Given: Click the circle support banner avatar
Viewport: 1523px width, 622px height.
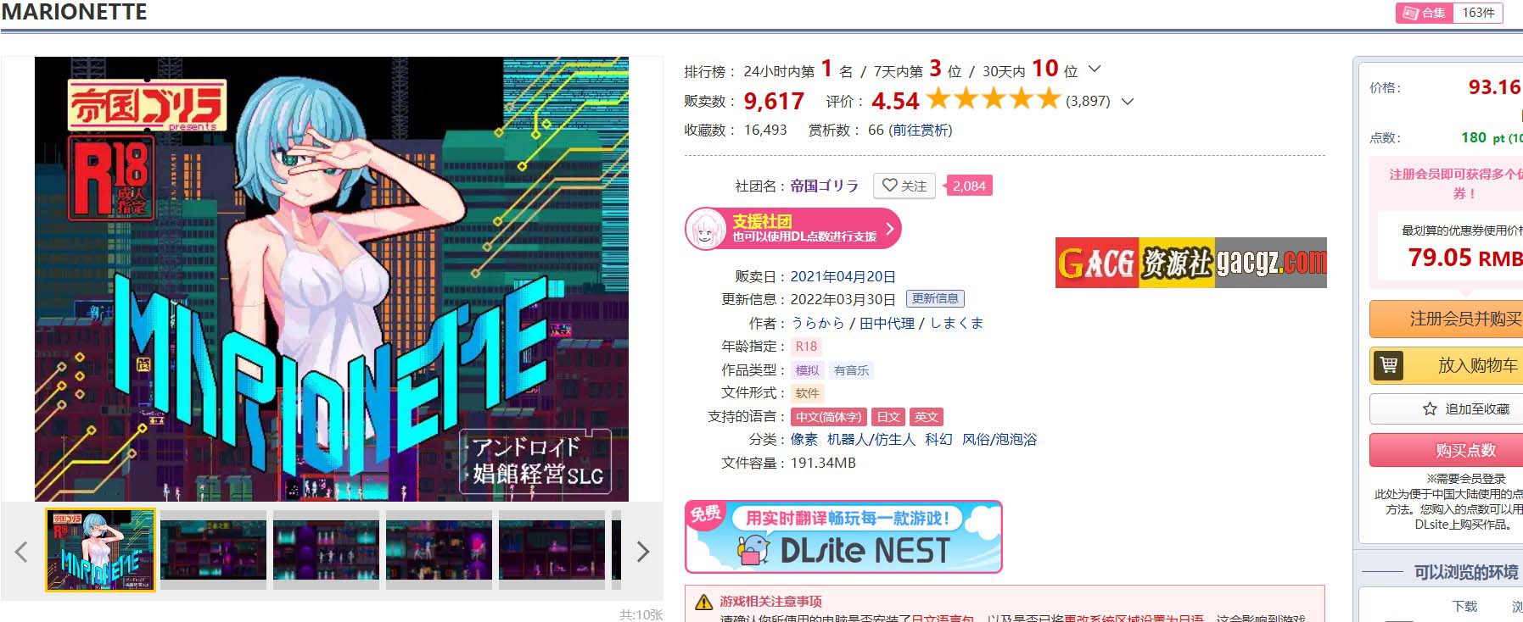Looking at the screenshot, I should [706, 229].
